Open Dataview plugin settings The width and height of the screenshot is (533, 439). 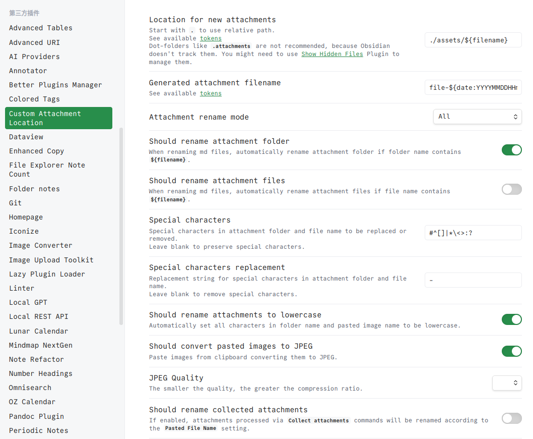pyautogui.click(x=26, y=137)
